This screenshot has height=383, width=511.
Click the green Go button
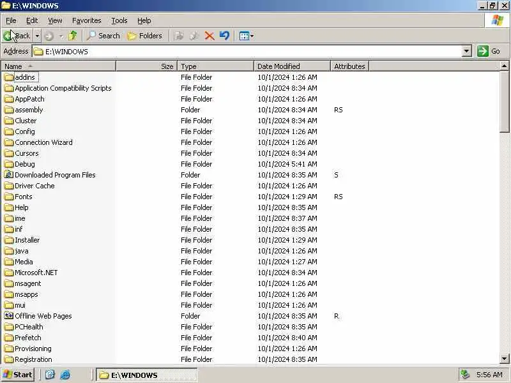[489, 51]
